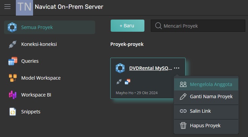Click the Snippets file icon
This screenshot has height=137, width=248.
[13, 112]
